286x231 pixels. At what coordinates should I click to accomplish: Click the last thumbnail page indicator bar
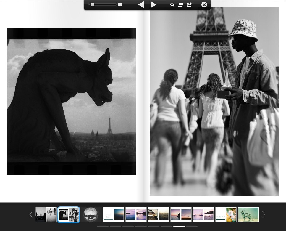click(192, 227)
